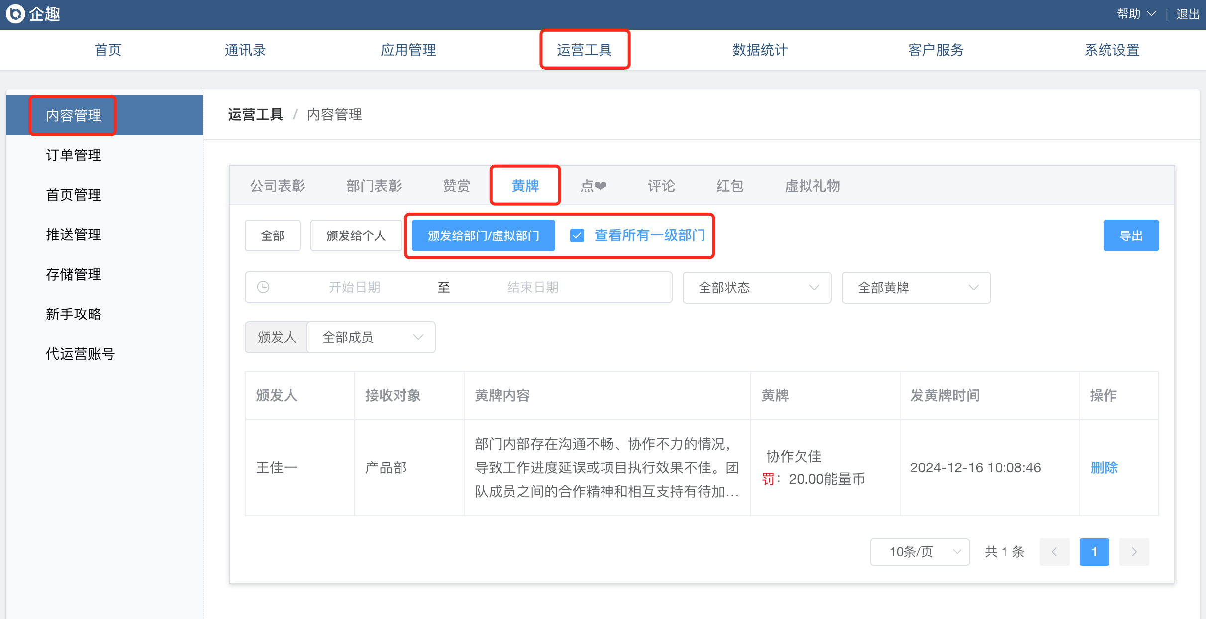1206x619 pixels.
Task: Click the chevron next to 帮助
Action: click(x=1151, y=14)
